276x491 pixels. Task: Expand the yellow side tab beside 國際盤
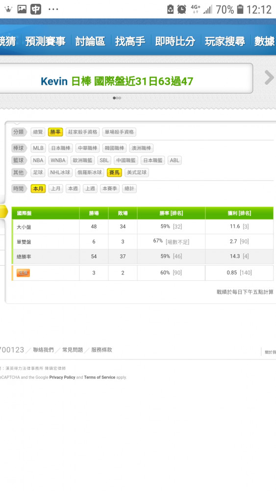point(4,212)
